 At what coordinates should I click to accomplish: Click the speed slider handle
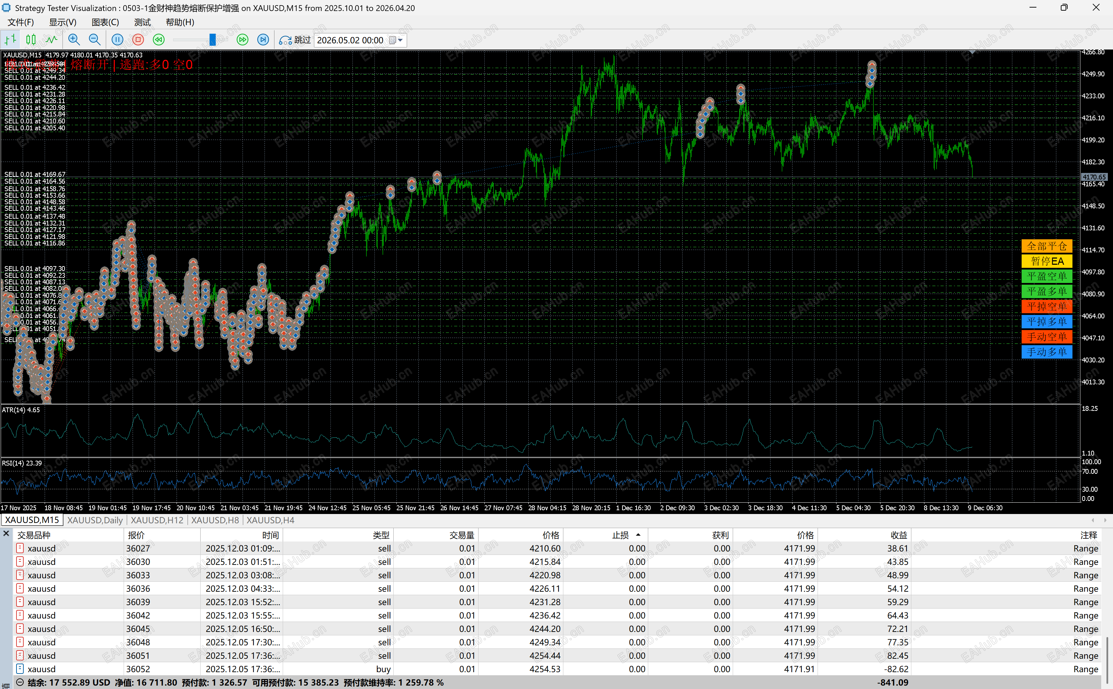213,40
